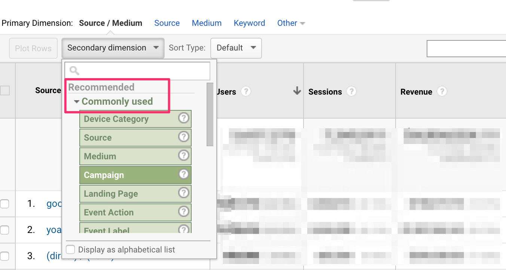Open the help icon next to Users column
The image size is (506, 270).
[246, 91]
